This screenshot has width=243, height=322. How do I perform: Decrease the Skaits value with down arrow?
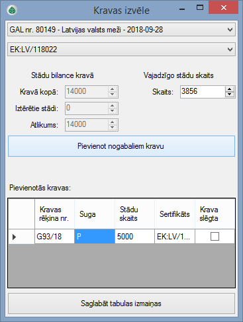tap(230, 95)
